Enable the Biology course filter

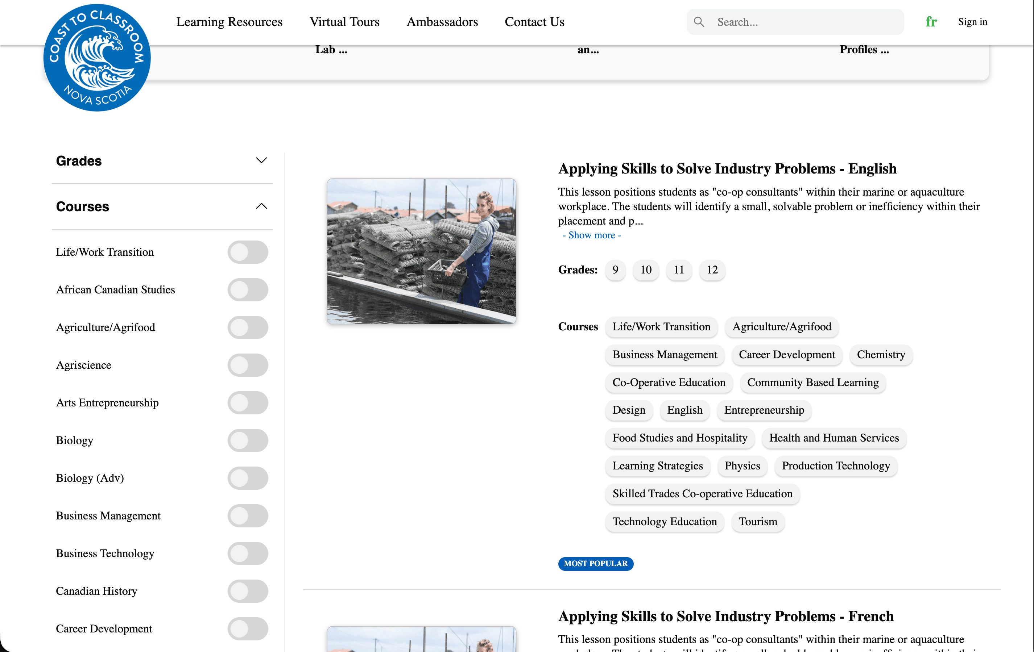click(248, 440)
